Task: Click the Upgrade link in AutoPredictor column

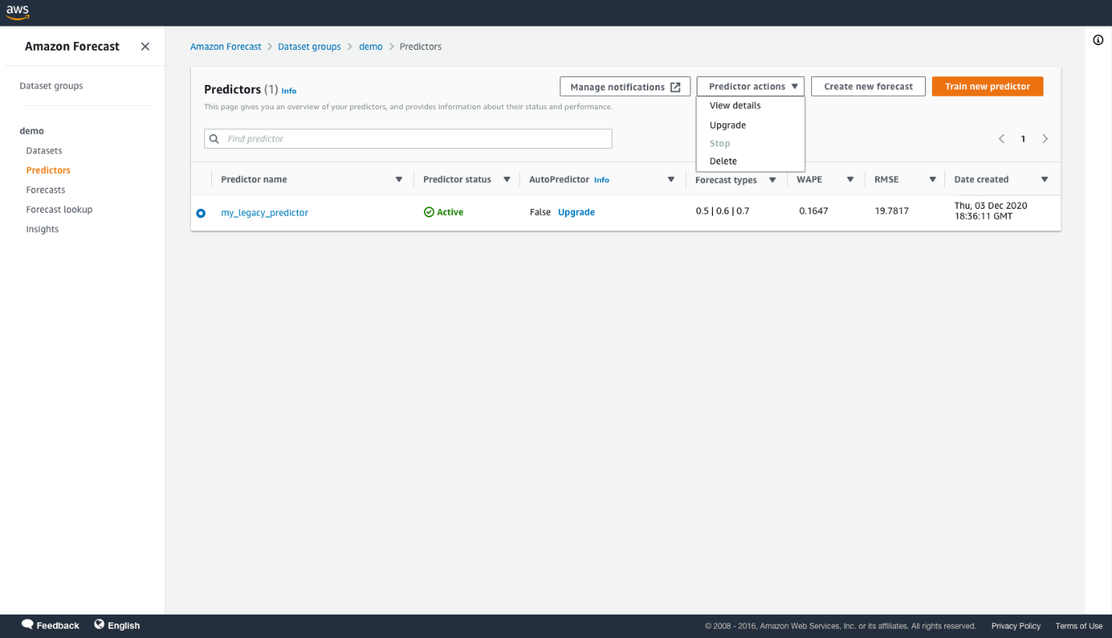Action: [x=577, y=213]
